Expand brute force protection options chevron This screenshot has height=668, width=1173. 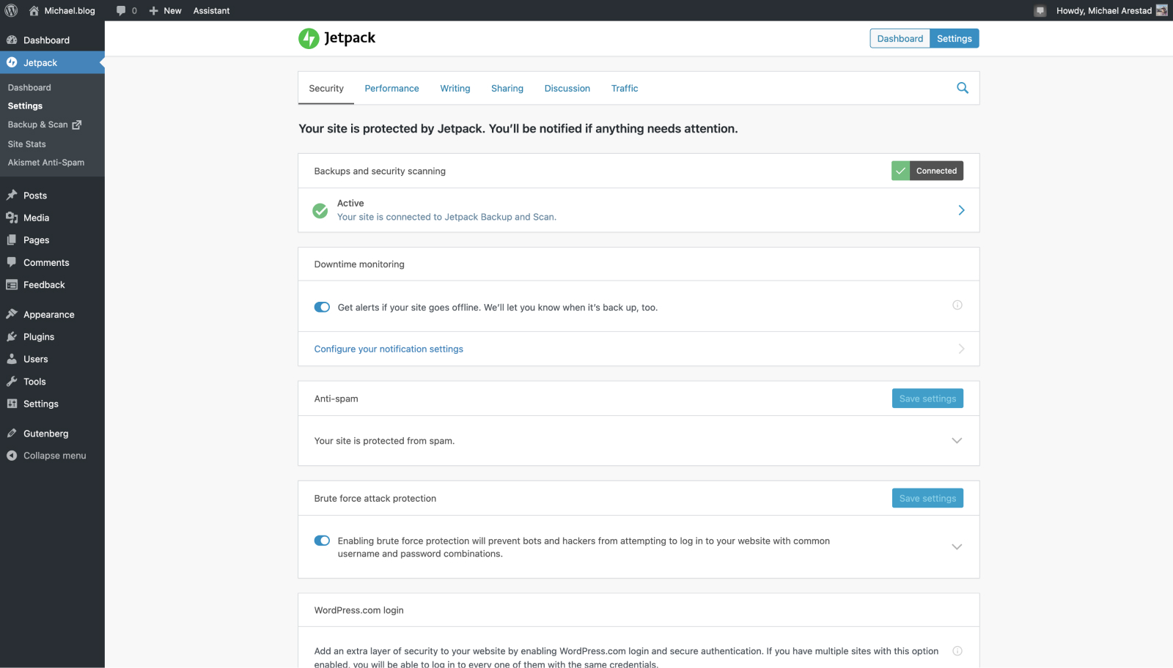point(957,547)
